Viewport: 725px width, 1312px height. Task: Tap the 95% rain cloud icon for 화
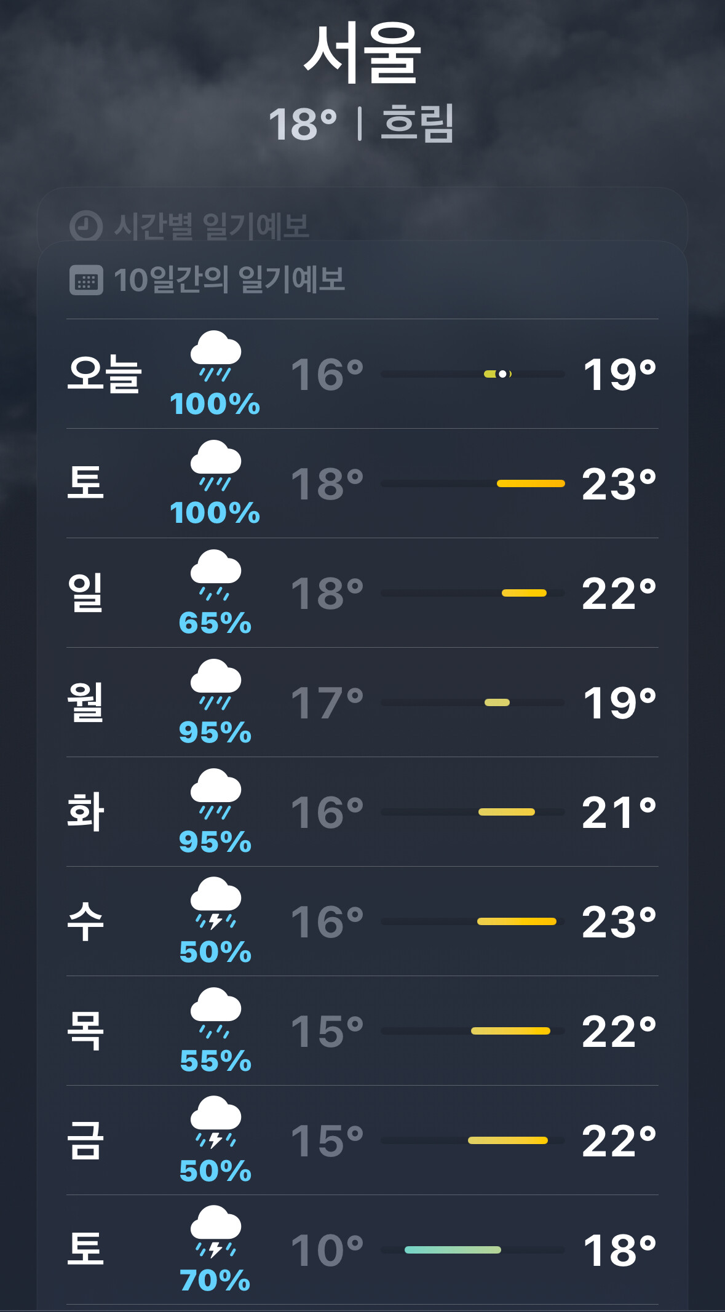(215, 794)
